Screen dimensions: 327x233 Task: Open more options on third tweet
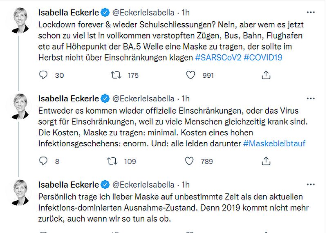(311, 185)
